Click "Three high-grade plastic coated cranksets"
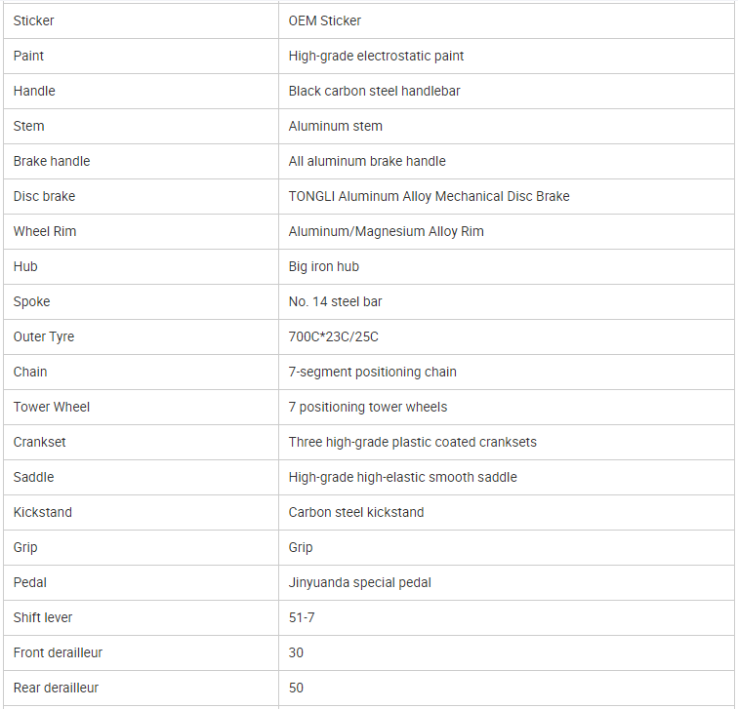 (x=412, y=442)
